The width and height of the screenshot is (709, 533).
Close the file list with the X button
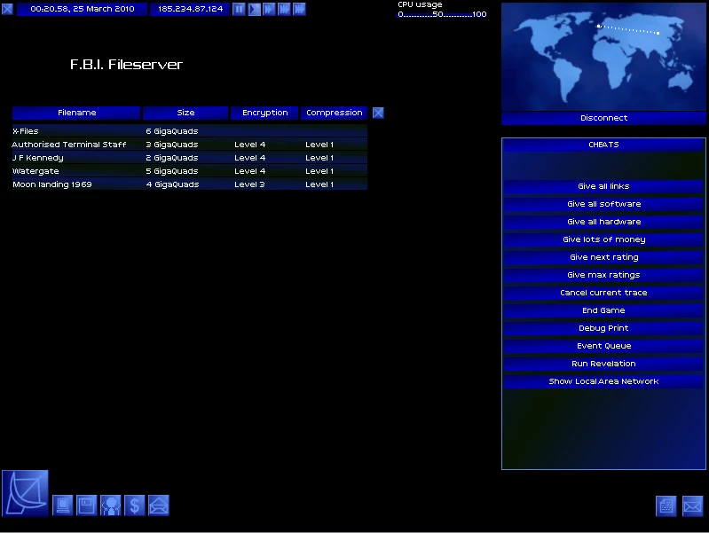[379, 113]
